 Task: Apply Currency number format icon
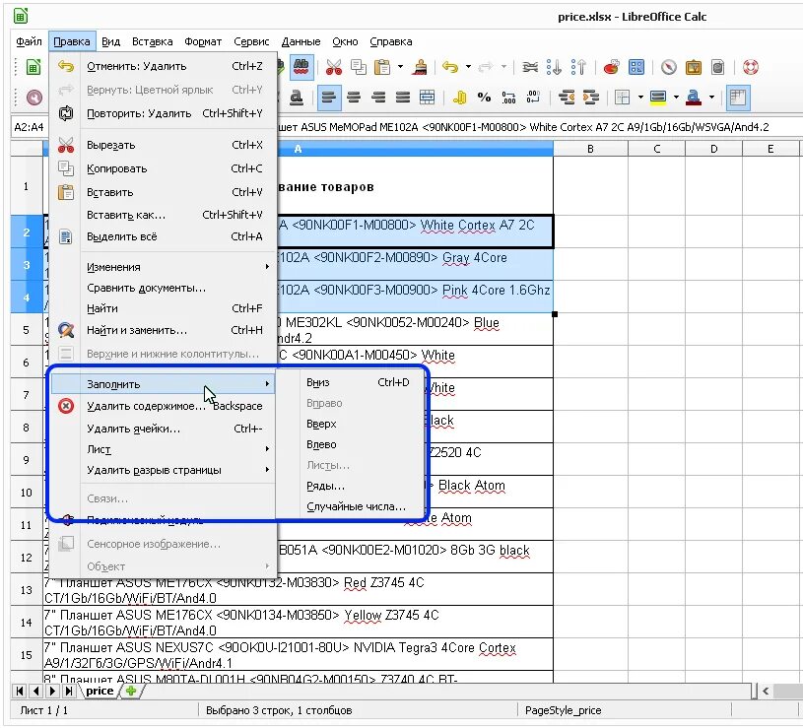click(460, 98)
